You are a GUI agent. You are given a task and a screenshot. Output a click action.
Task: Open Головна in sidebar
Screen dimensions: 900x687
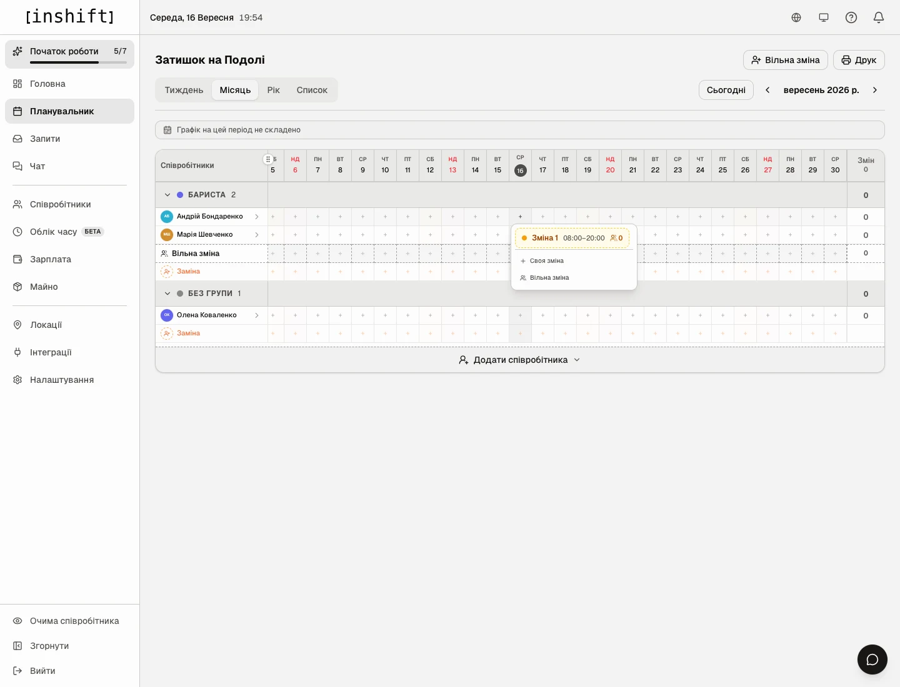coord(69,84)
